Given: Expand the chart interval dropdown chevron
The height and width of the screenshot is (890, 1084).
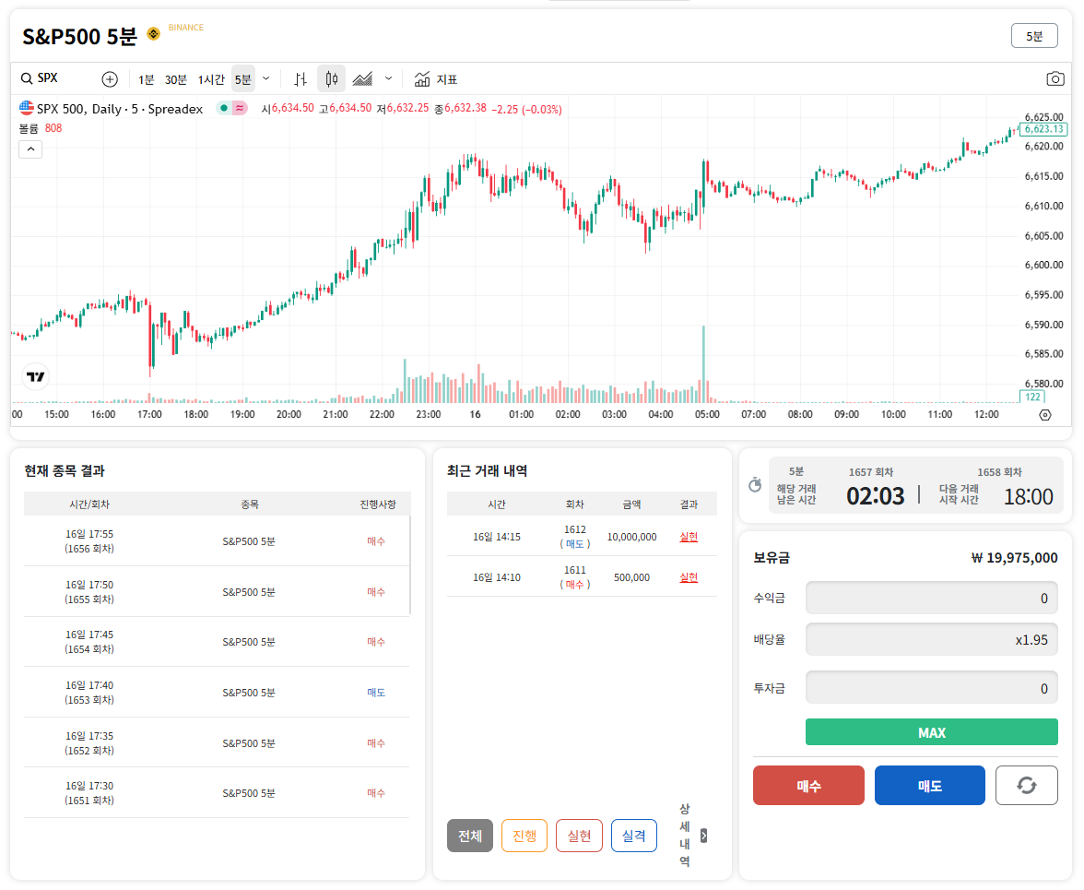Looking at the screenshot, I should coord(266,78).
